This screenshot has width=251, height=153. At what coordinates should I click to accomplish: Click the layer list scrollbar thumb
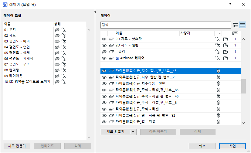click(x=243, y=86)
